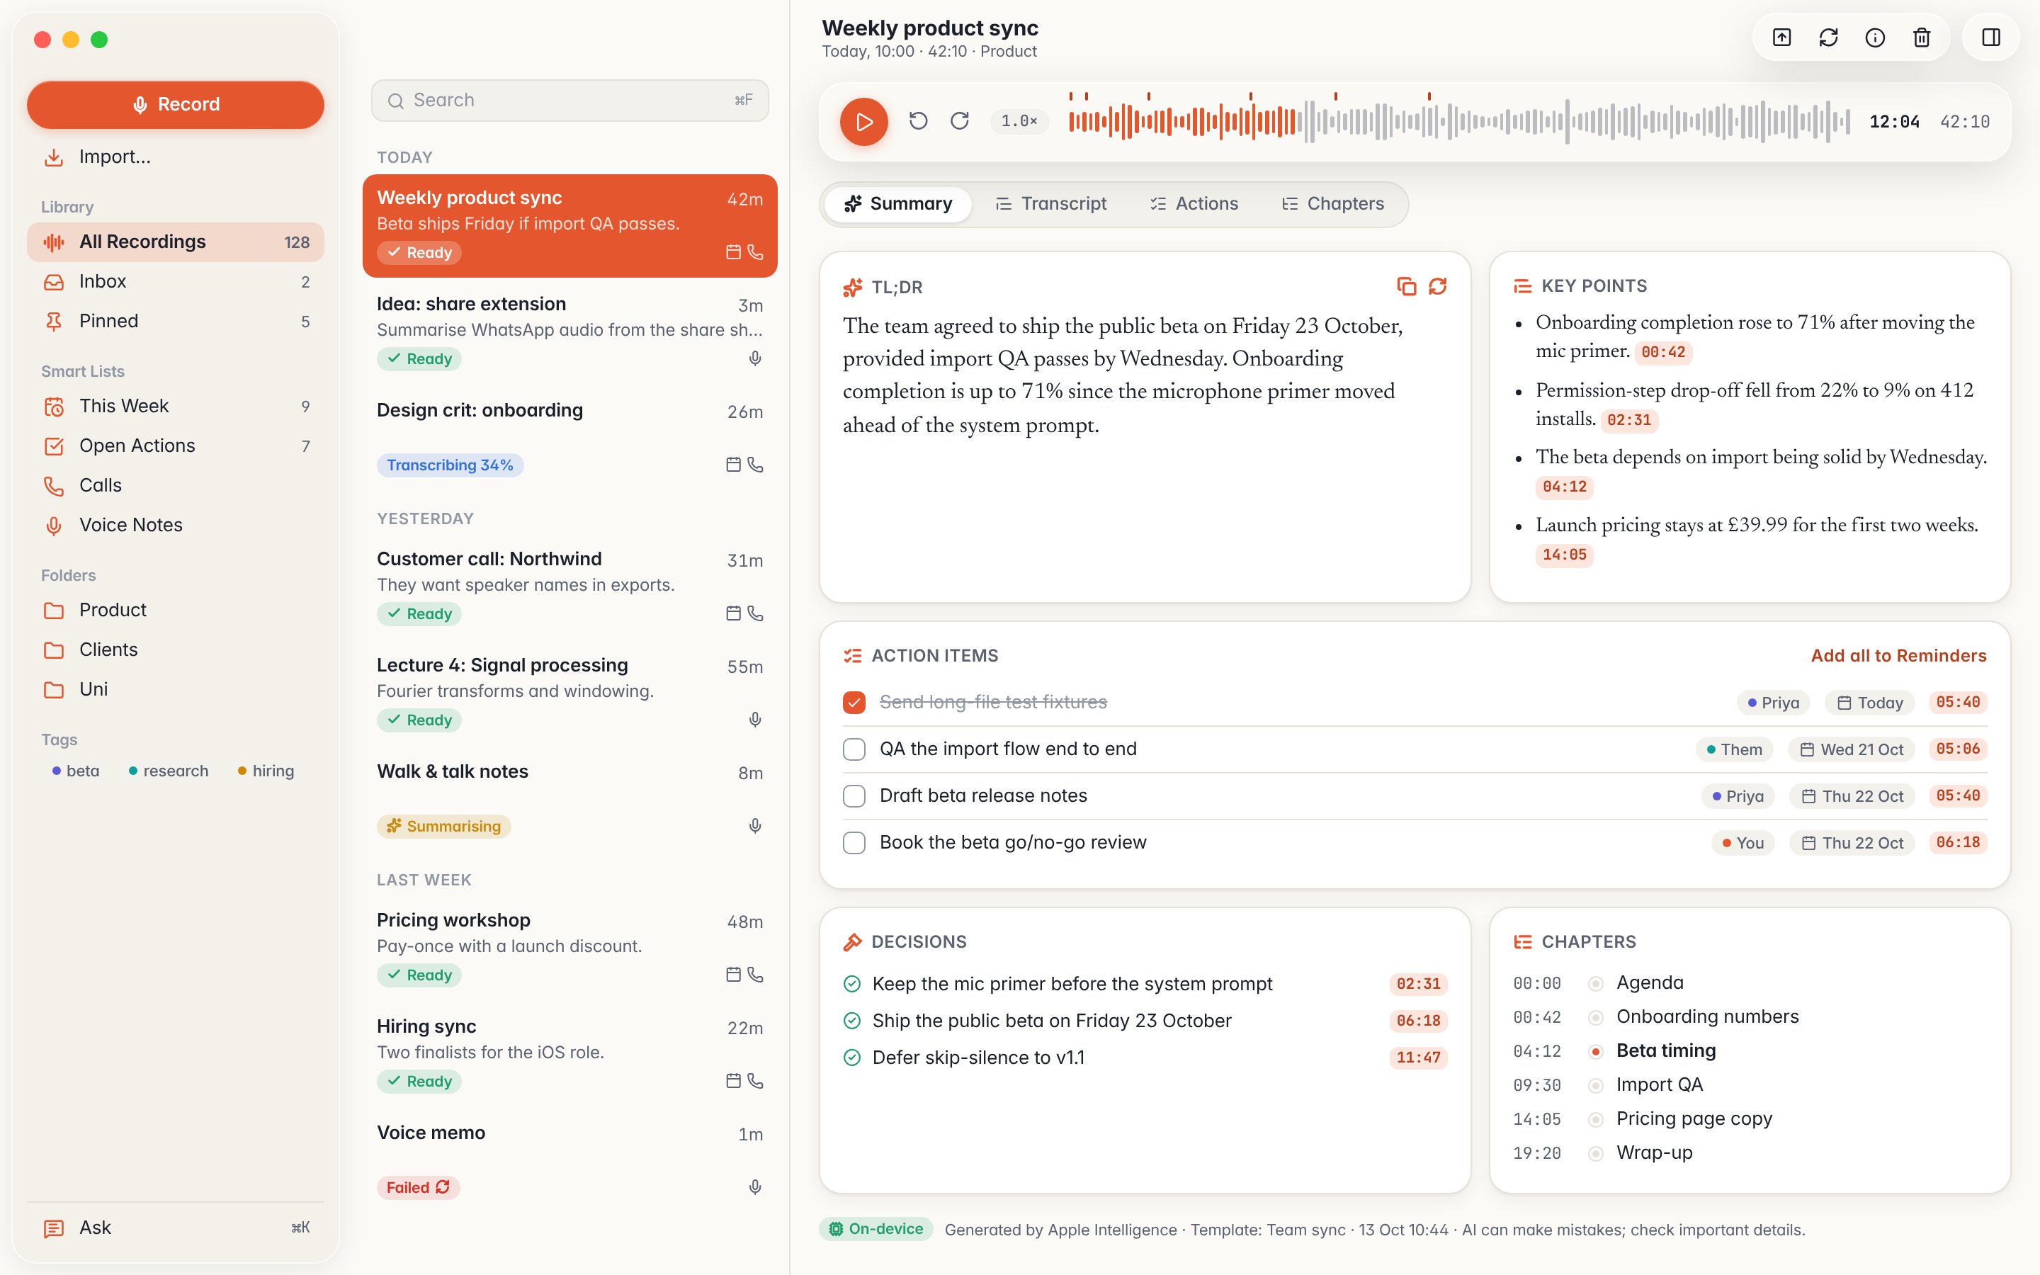The height and width of the screenshot is (1275, 2040).
Task: Click the share/export icon in top toolbar
Action: click(x=1781, y=37)
